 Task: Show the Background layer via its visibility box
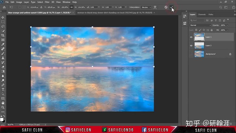point(191,54)
